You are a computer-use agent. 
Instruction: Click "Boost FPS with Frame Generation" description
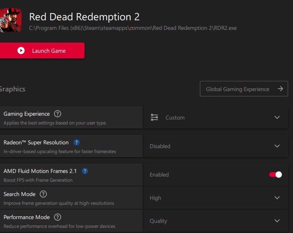point(38,180)
